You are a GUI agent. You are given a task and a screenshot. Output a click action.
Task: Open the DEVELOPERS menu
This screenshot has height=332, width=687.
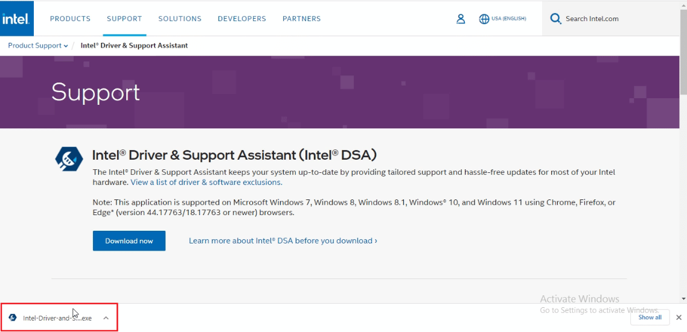pos(242,19)
